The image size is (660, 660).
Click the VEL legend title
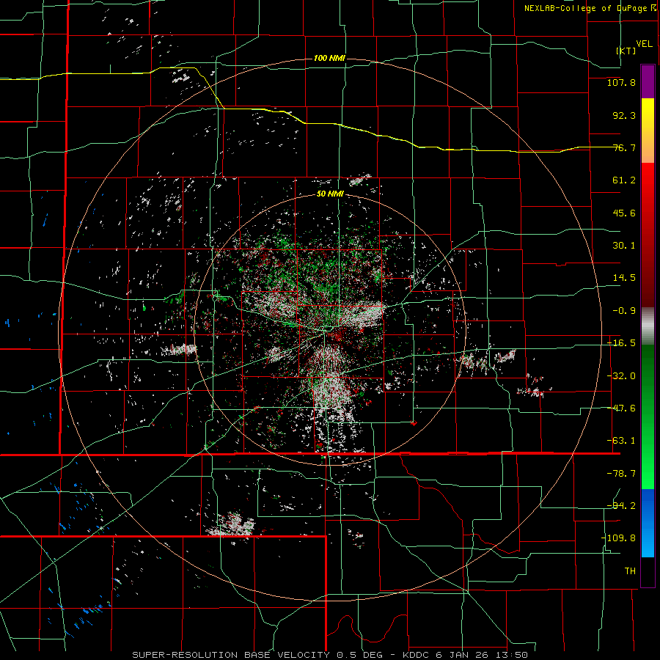pyautogui.click(x=644, y=43)
